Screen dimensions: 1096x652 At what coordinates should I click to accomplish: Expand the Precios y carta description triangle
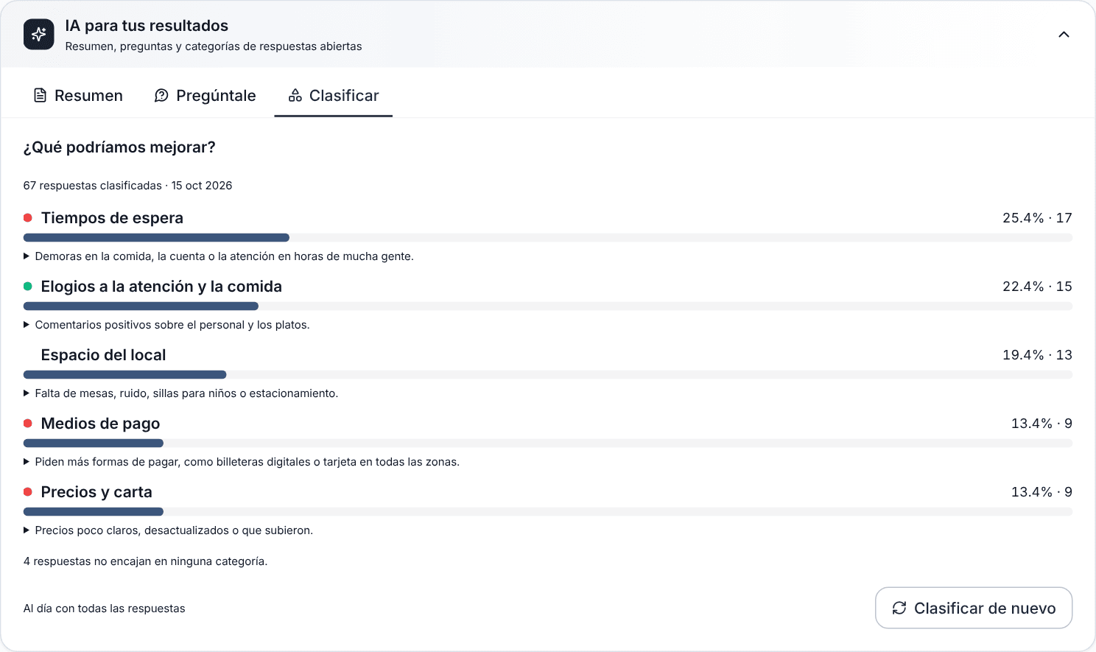[x=27, y=530]
